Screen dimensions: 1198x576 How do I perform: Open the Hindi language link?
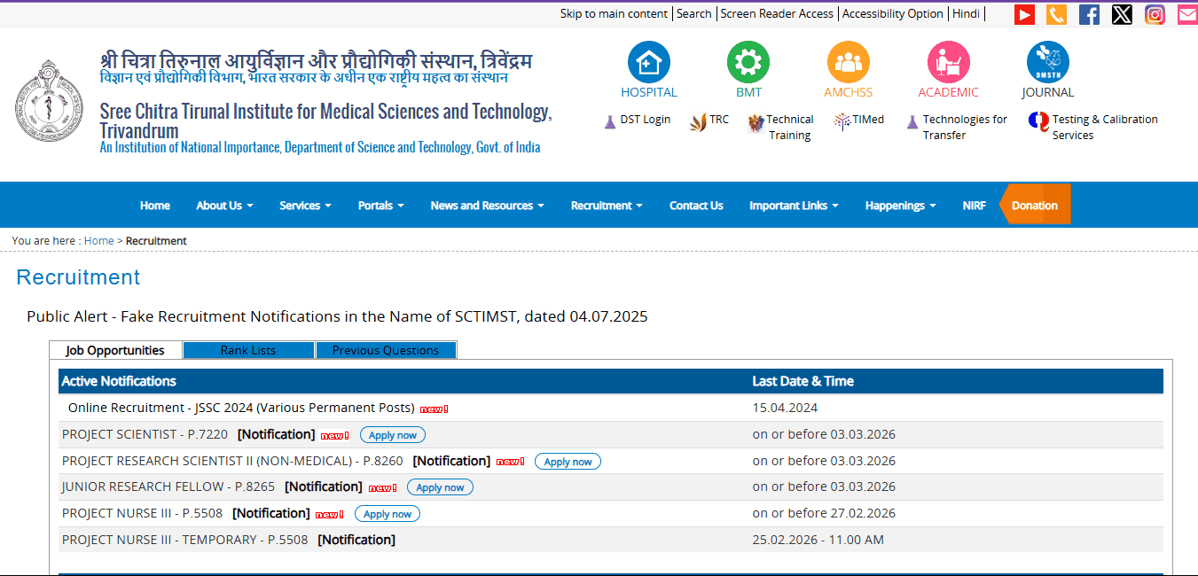[x=966, y=13]
